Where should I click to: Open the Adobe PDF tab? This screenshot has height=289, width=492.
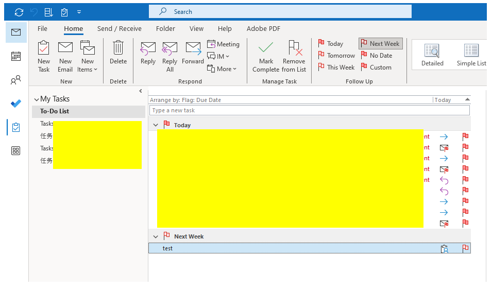tap(263, 28)
